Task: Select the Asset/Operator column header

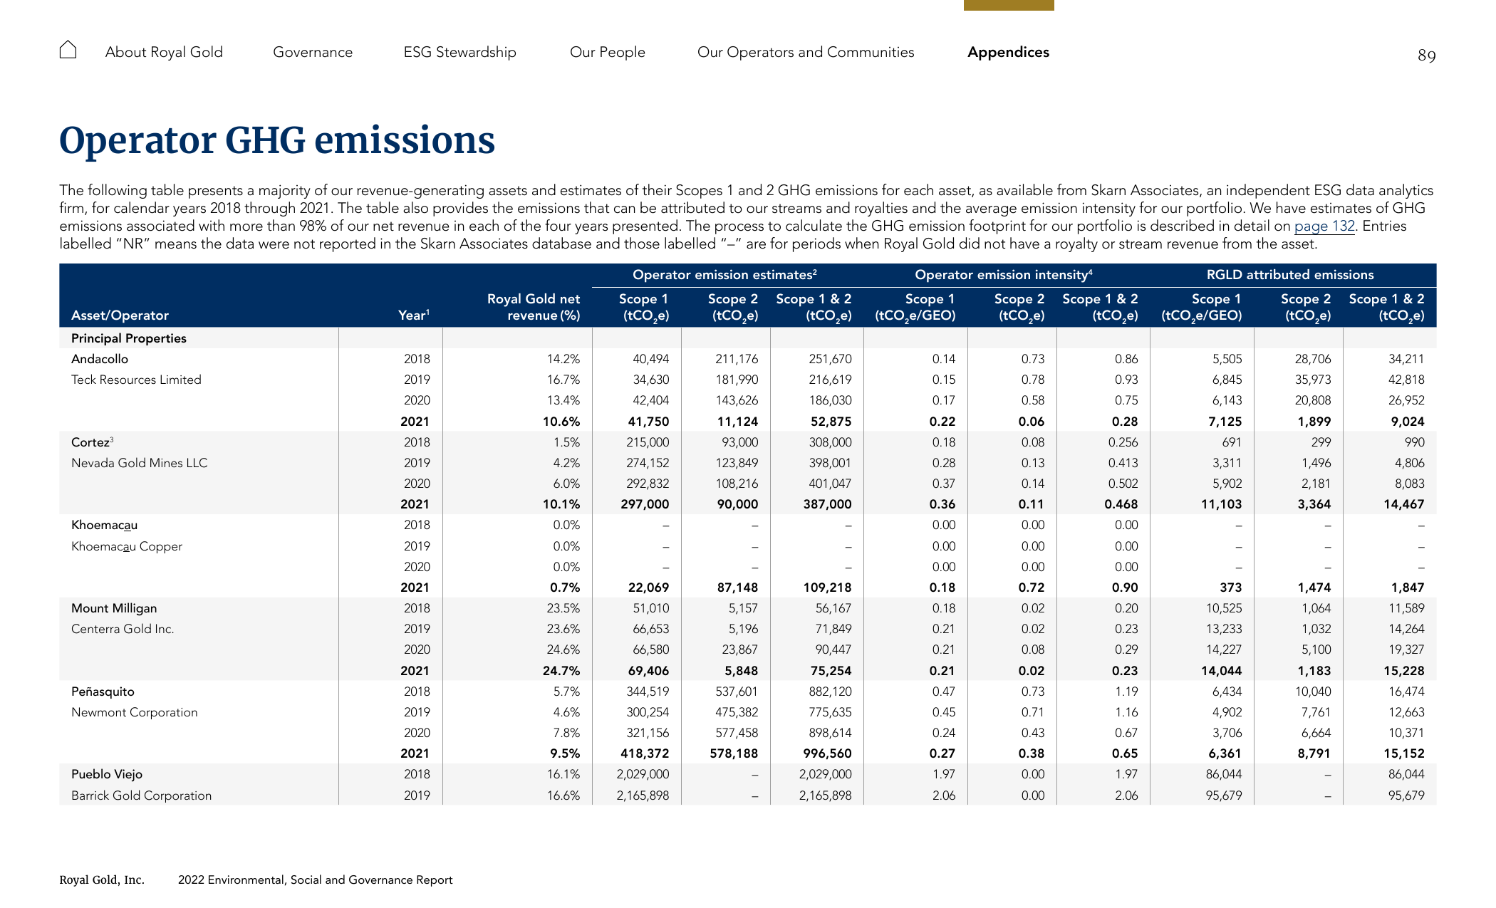Action: [x=120, y=315]
